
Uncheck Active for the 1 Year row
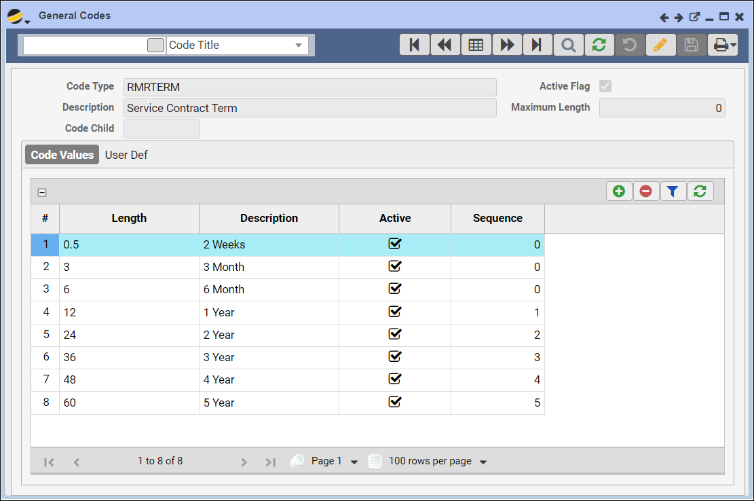coord(395,312)
